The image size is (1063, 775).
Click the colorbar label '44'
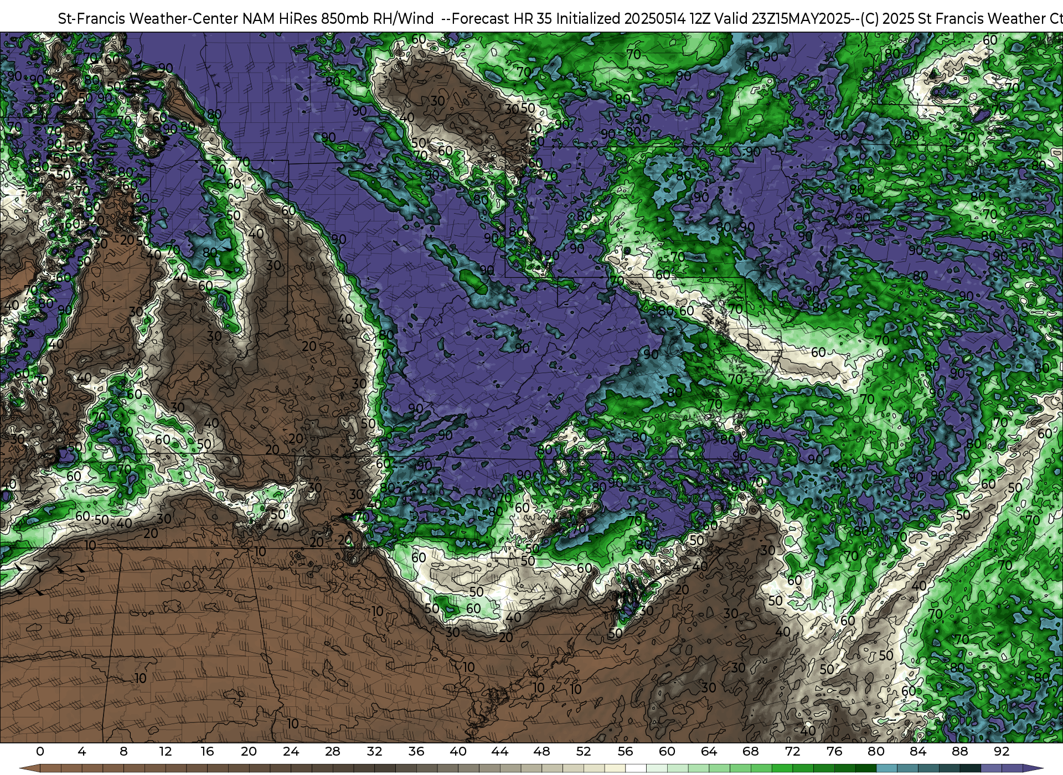click(x=500, y=751)
